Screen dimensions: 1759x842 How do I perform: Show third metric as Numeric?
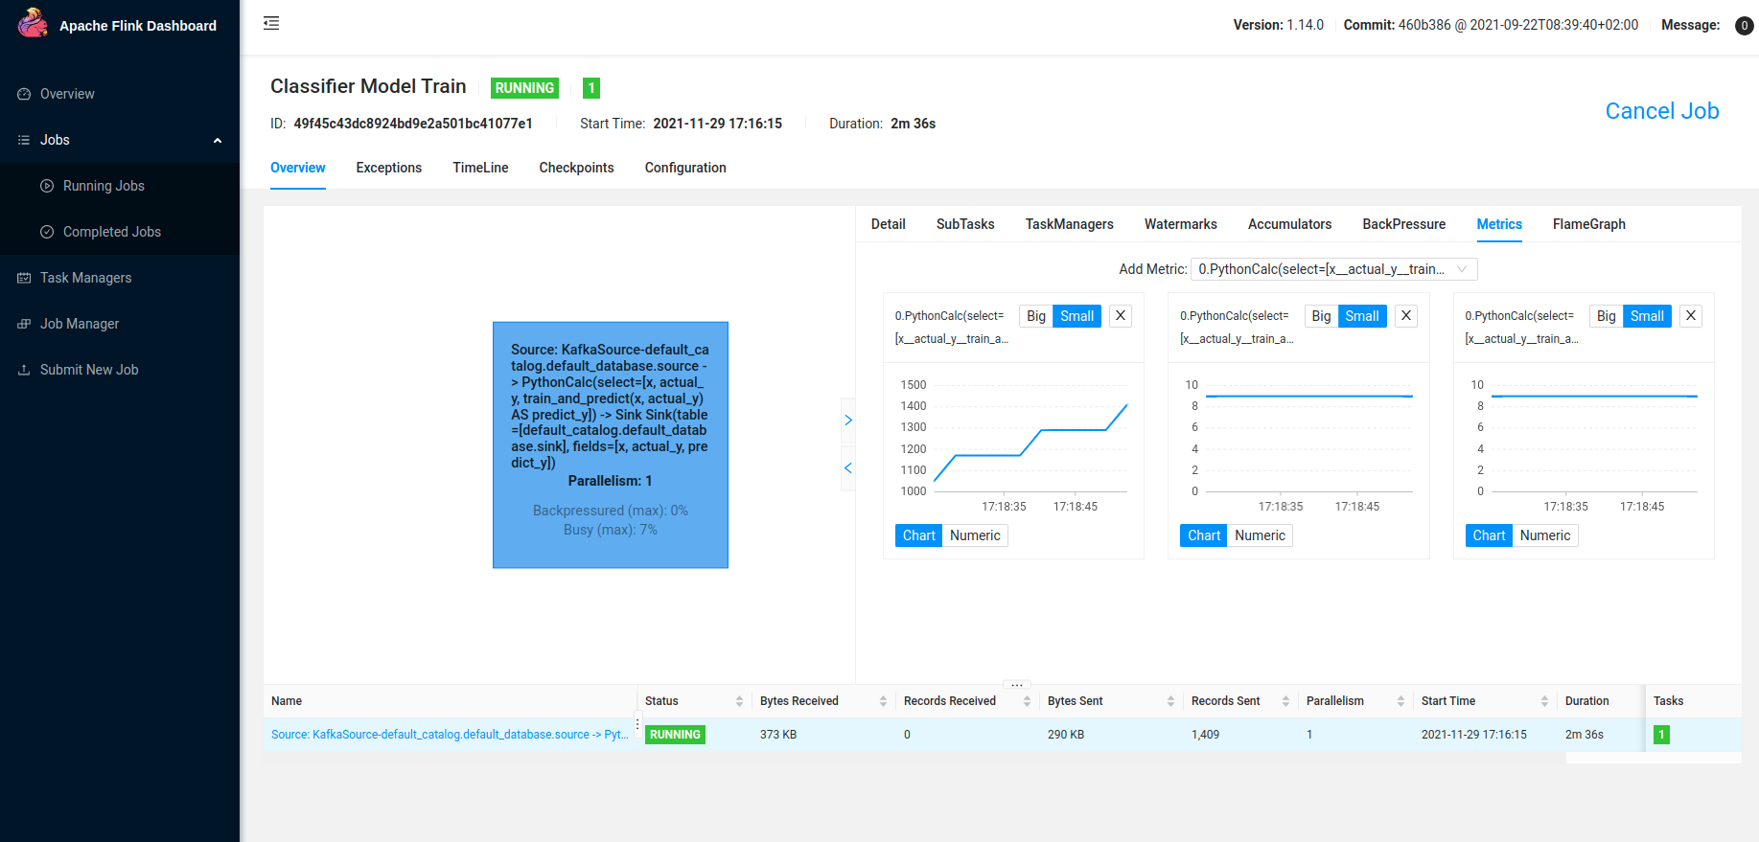coord(1545,535)
